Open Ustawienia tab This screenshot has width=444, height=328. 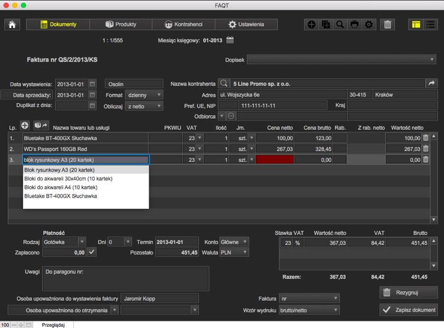(246, 24)
